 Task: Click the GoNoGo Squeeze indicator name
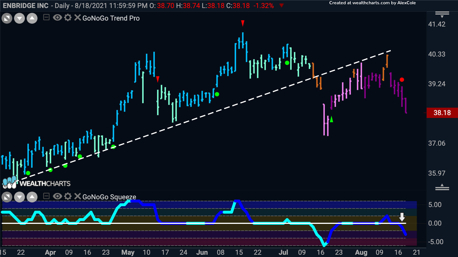click(x=109, y=197)
